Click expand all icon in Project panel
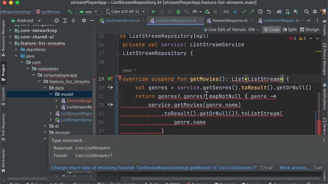 click(x=65, y=20)
